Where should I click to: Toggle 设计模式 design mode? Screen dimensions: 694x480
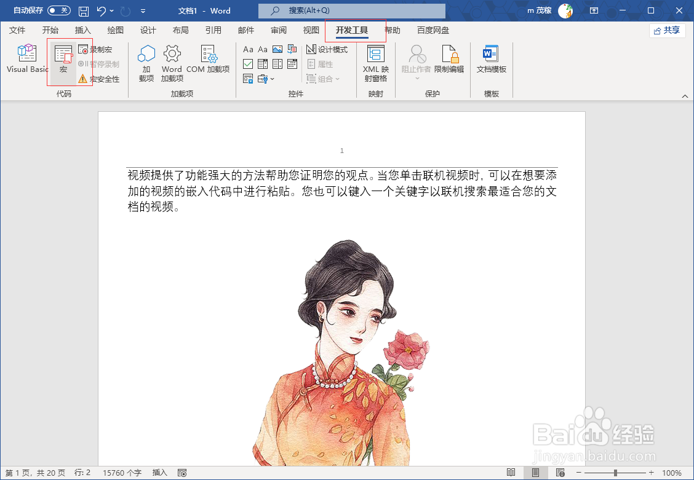pyautogui.click(x=327, y=50)
